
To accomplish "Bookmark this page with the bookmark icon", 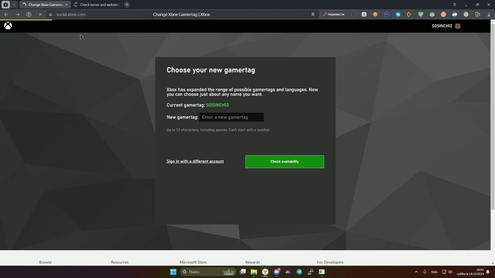I will (313, 14).
